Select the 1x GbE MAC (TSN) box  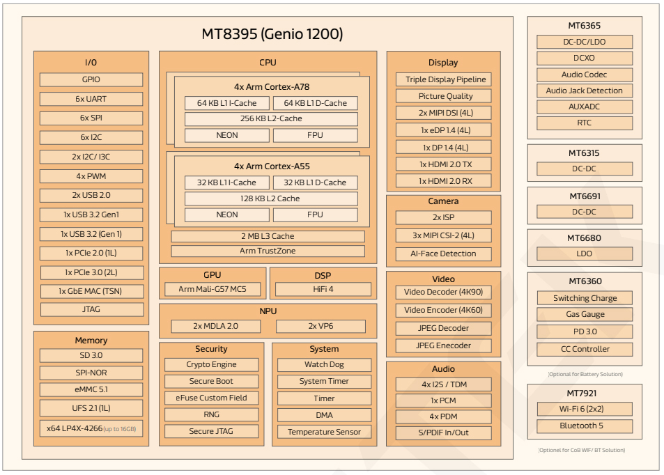(x=91, y=291)
